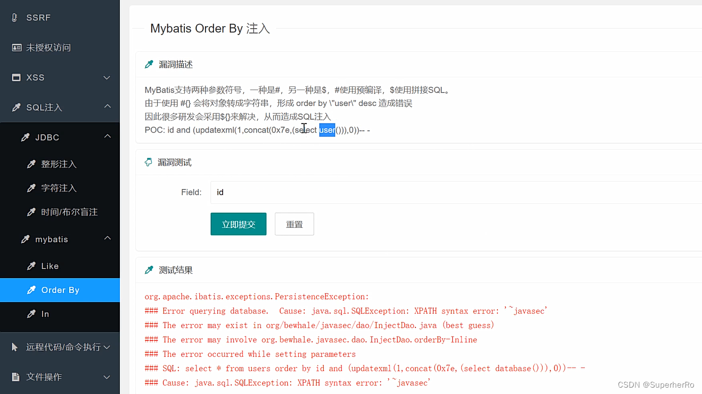
Task: Click the 测试结果 section title
Action: click(176, 270)
